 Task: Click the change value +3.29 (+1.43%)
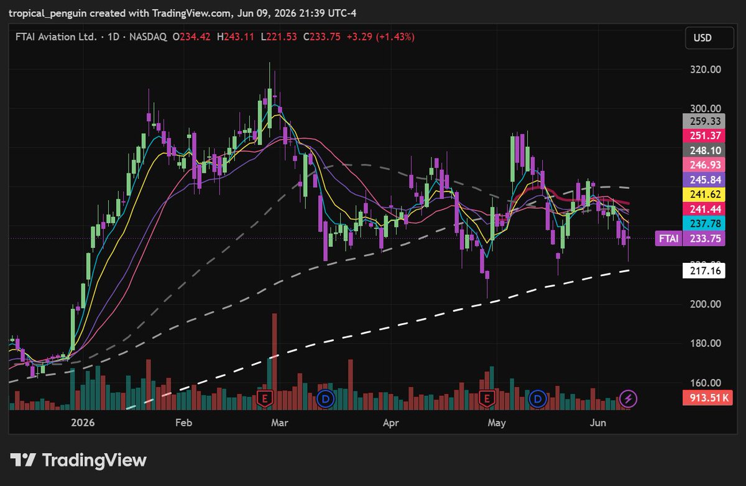click(380, 37)
